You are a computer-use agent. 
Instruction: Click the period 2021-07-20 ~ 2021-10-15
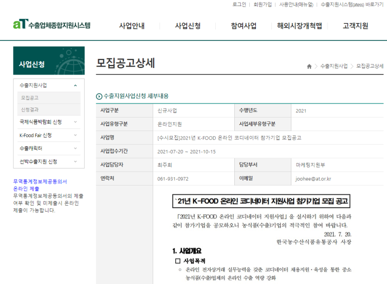tap(186, 151)
